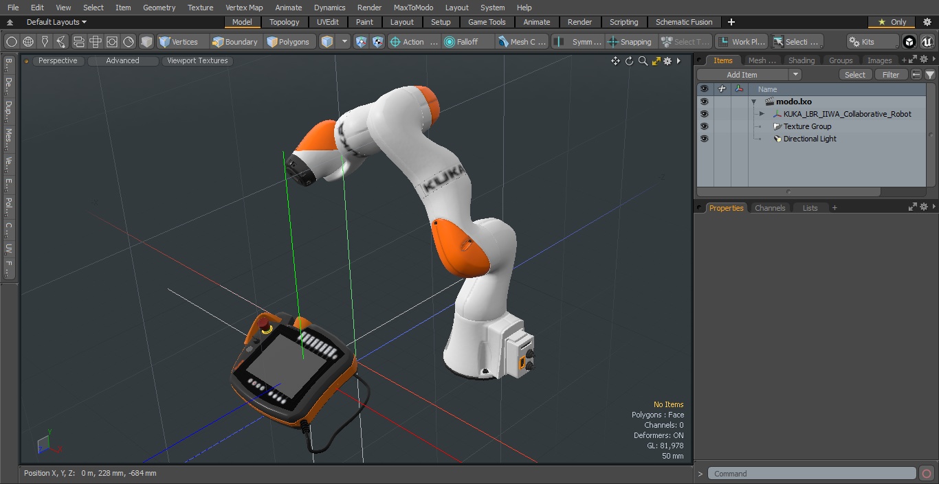This screenshot has width=939, height=484.
Task: Select the pen tool icon
Action: [45, 42]
